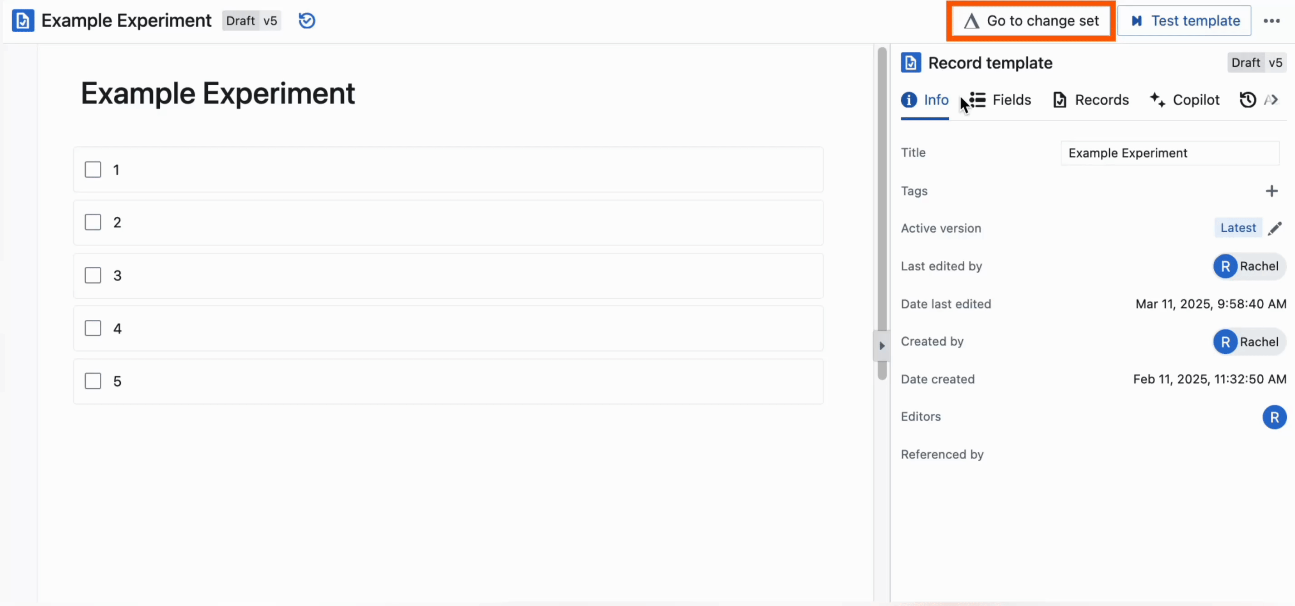Screen dimensions: 1295x606
Task: Open the version history clock icon tab
Action: [1248, 100]
